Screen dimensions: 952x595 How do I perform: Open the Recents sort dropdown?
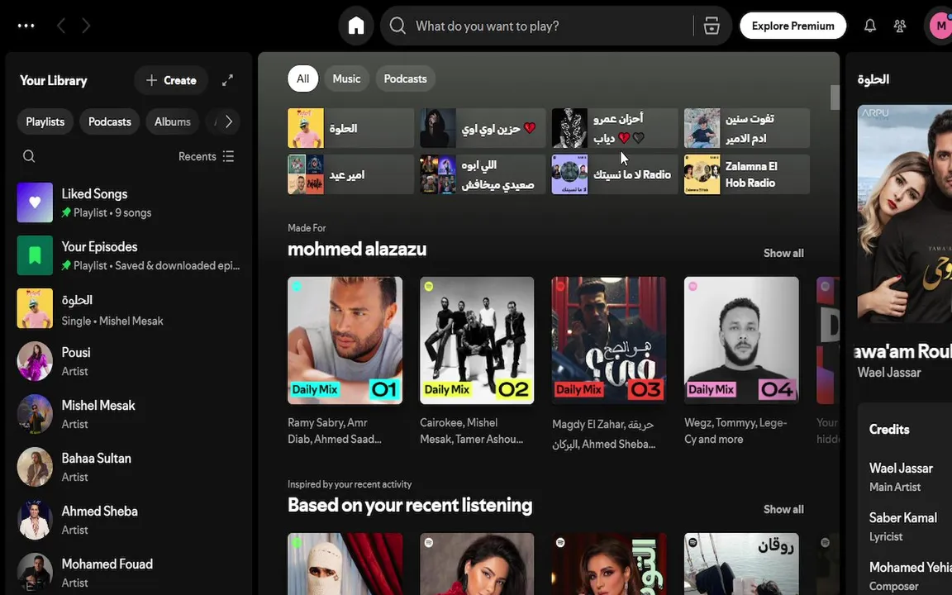(207, 156)
